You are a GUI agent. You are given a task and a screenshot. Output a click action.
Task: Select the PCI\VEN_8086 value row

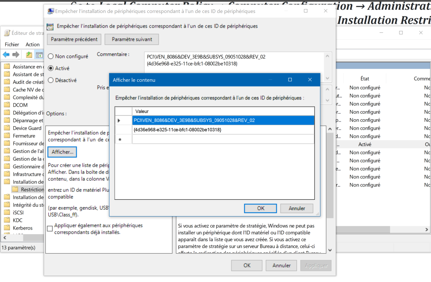pyautogui.click(x=223, y=120)
